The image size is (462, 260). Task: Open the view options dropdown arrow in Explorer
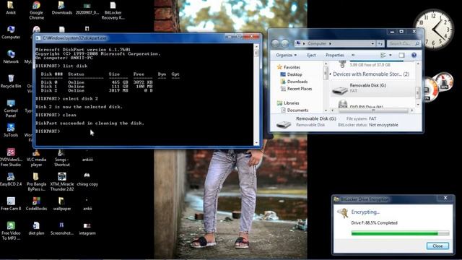[x=391, y=55]
